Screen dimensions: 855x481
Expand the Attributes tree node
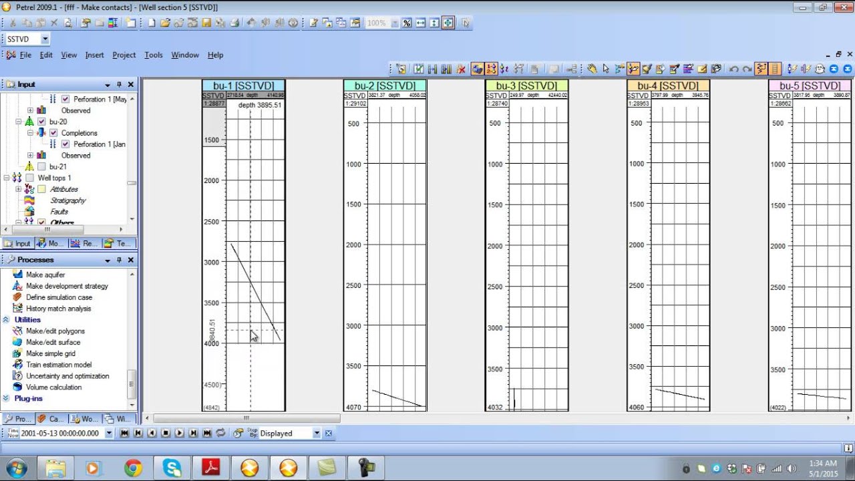point(19,189)
